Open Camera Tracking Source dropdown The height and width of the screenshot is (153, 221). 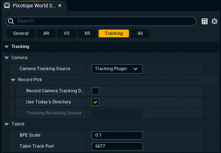pyautogui.click(x=117, y=69)
